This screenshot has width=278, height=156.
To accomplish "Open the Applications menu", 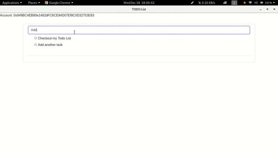I will [12, 3].
